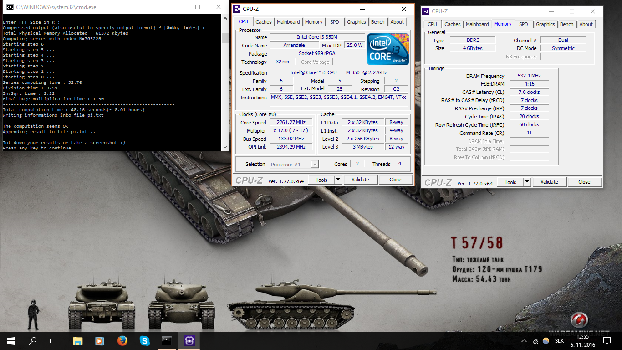This screenshot has height=350, width=622.
Task: Click Close button in CPU-Z CPU window
Action: click(x=395, y=180)
